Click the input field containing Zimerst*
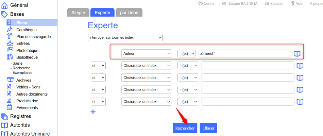This screenshot has width=323, height=136. 245,54
